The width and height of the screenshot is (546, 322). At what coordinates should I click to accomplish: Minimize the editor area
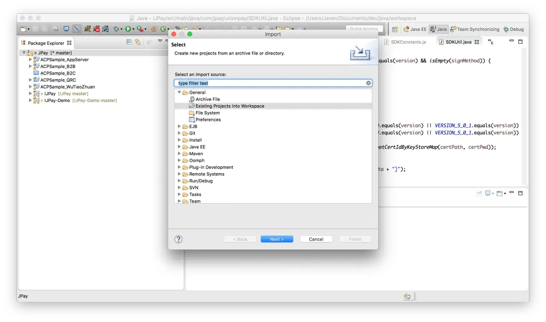pyautogui.click(x=511, y=41)
